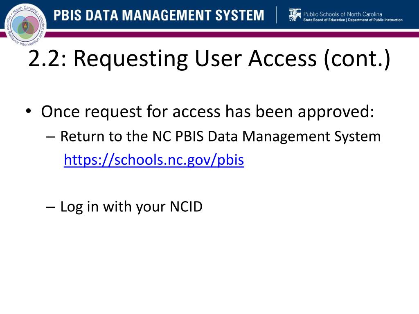Click the 'Log in with your NCID' line
Viewport: 419px width, 314px height.
pyautogui.click(x=131, y=207)
